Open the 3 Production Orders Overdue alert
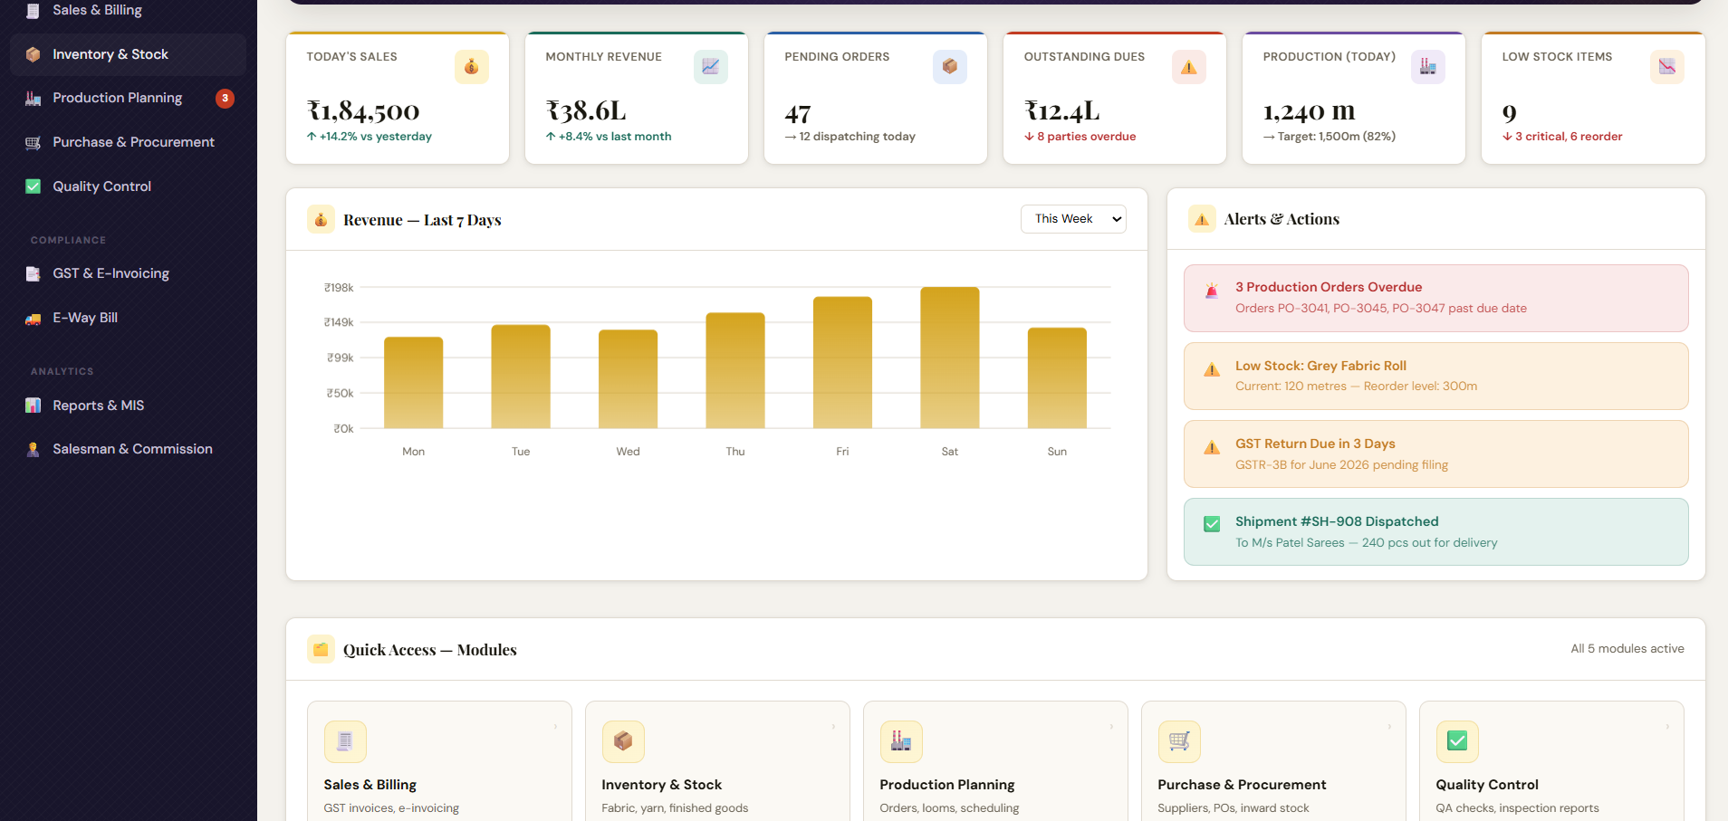1728x821 pixels. [1435, 298]
